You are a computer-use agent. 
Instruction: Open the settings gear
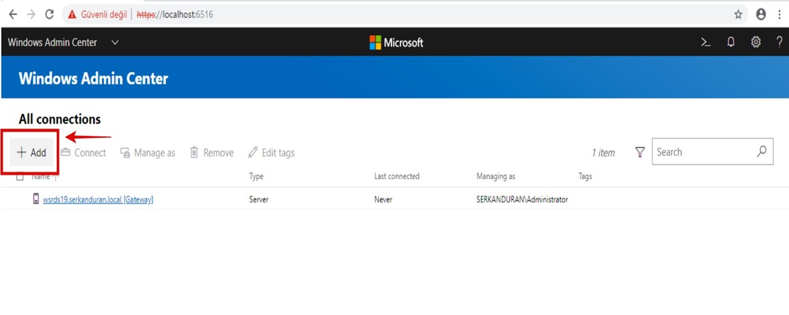pos(756,43)
